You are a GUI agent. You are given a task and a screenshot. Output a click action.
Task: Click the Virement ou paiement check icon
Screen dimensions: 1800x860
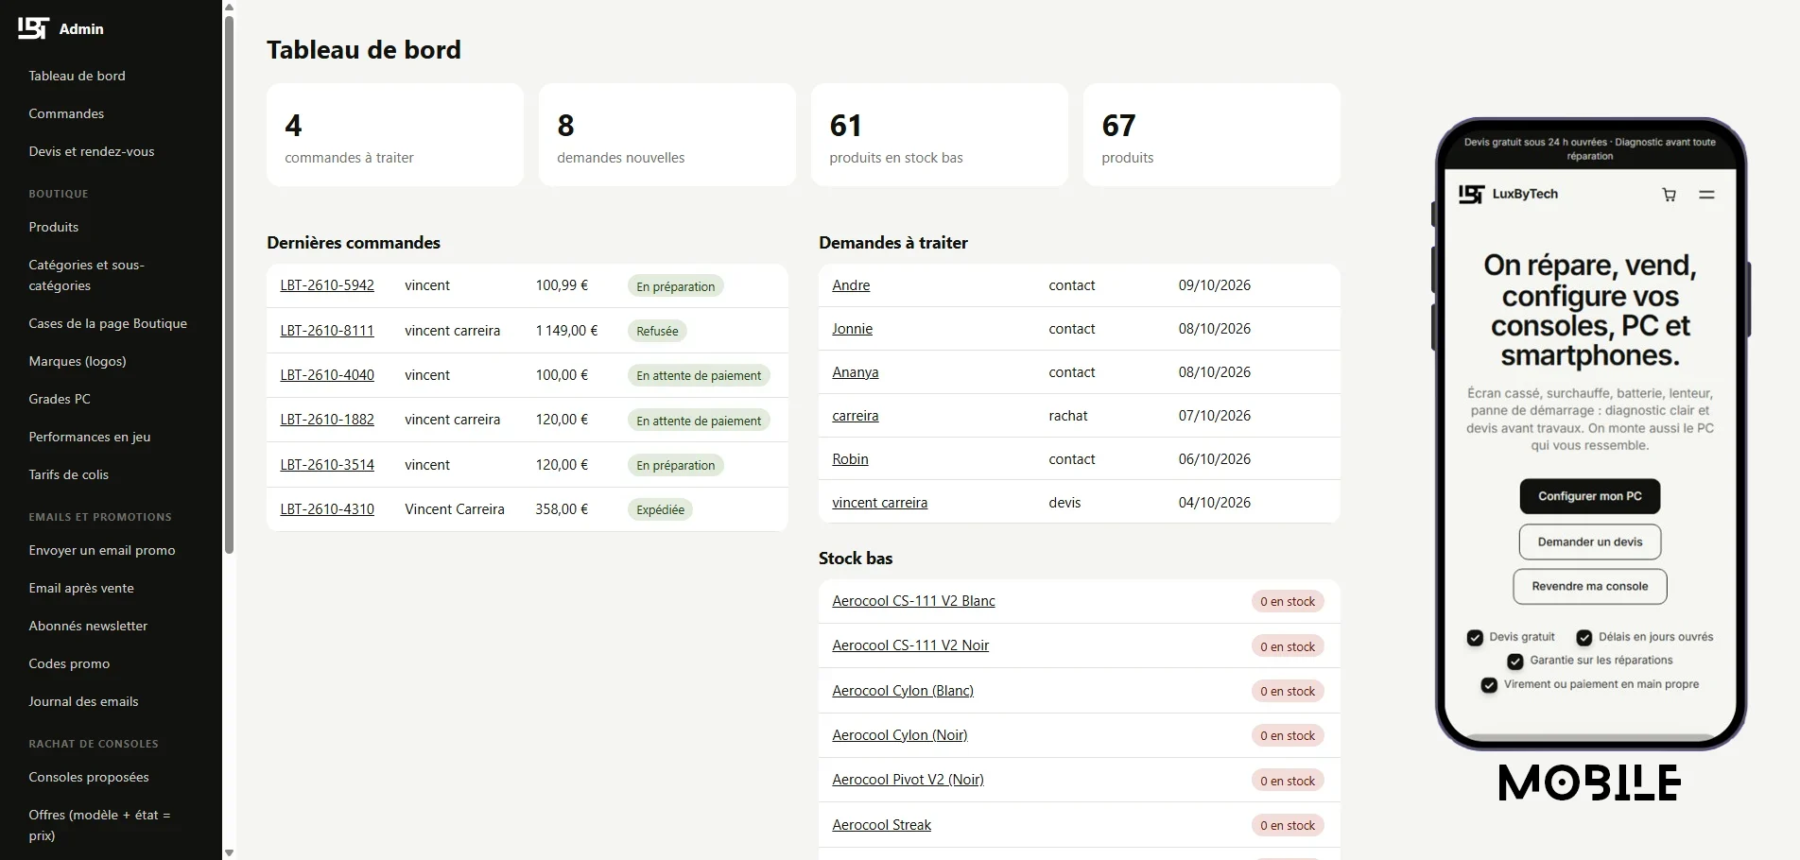pos(1489,684)
